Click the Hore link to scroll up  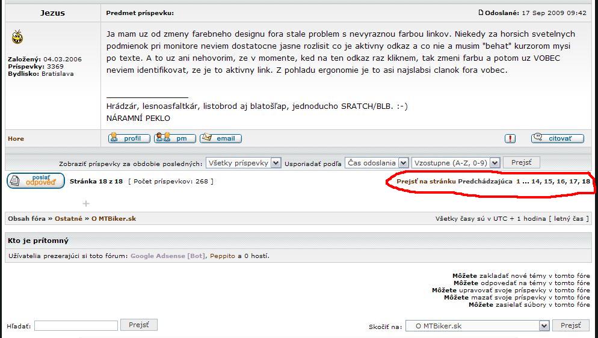click(x=16, y=139)
